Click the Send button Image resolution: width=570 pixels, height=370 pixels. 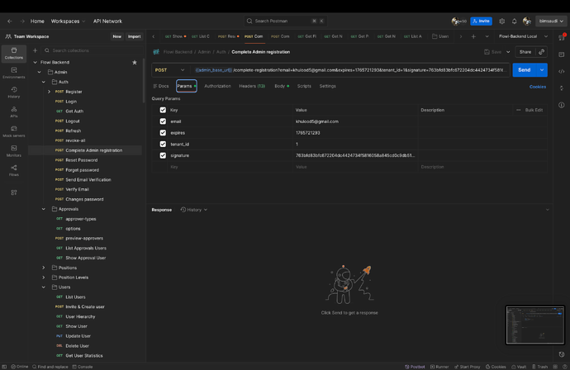(x=524, y=70)
